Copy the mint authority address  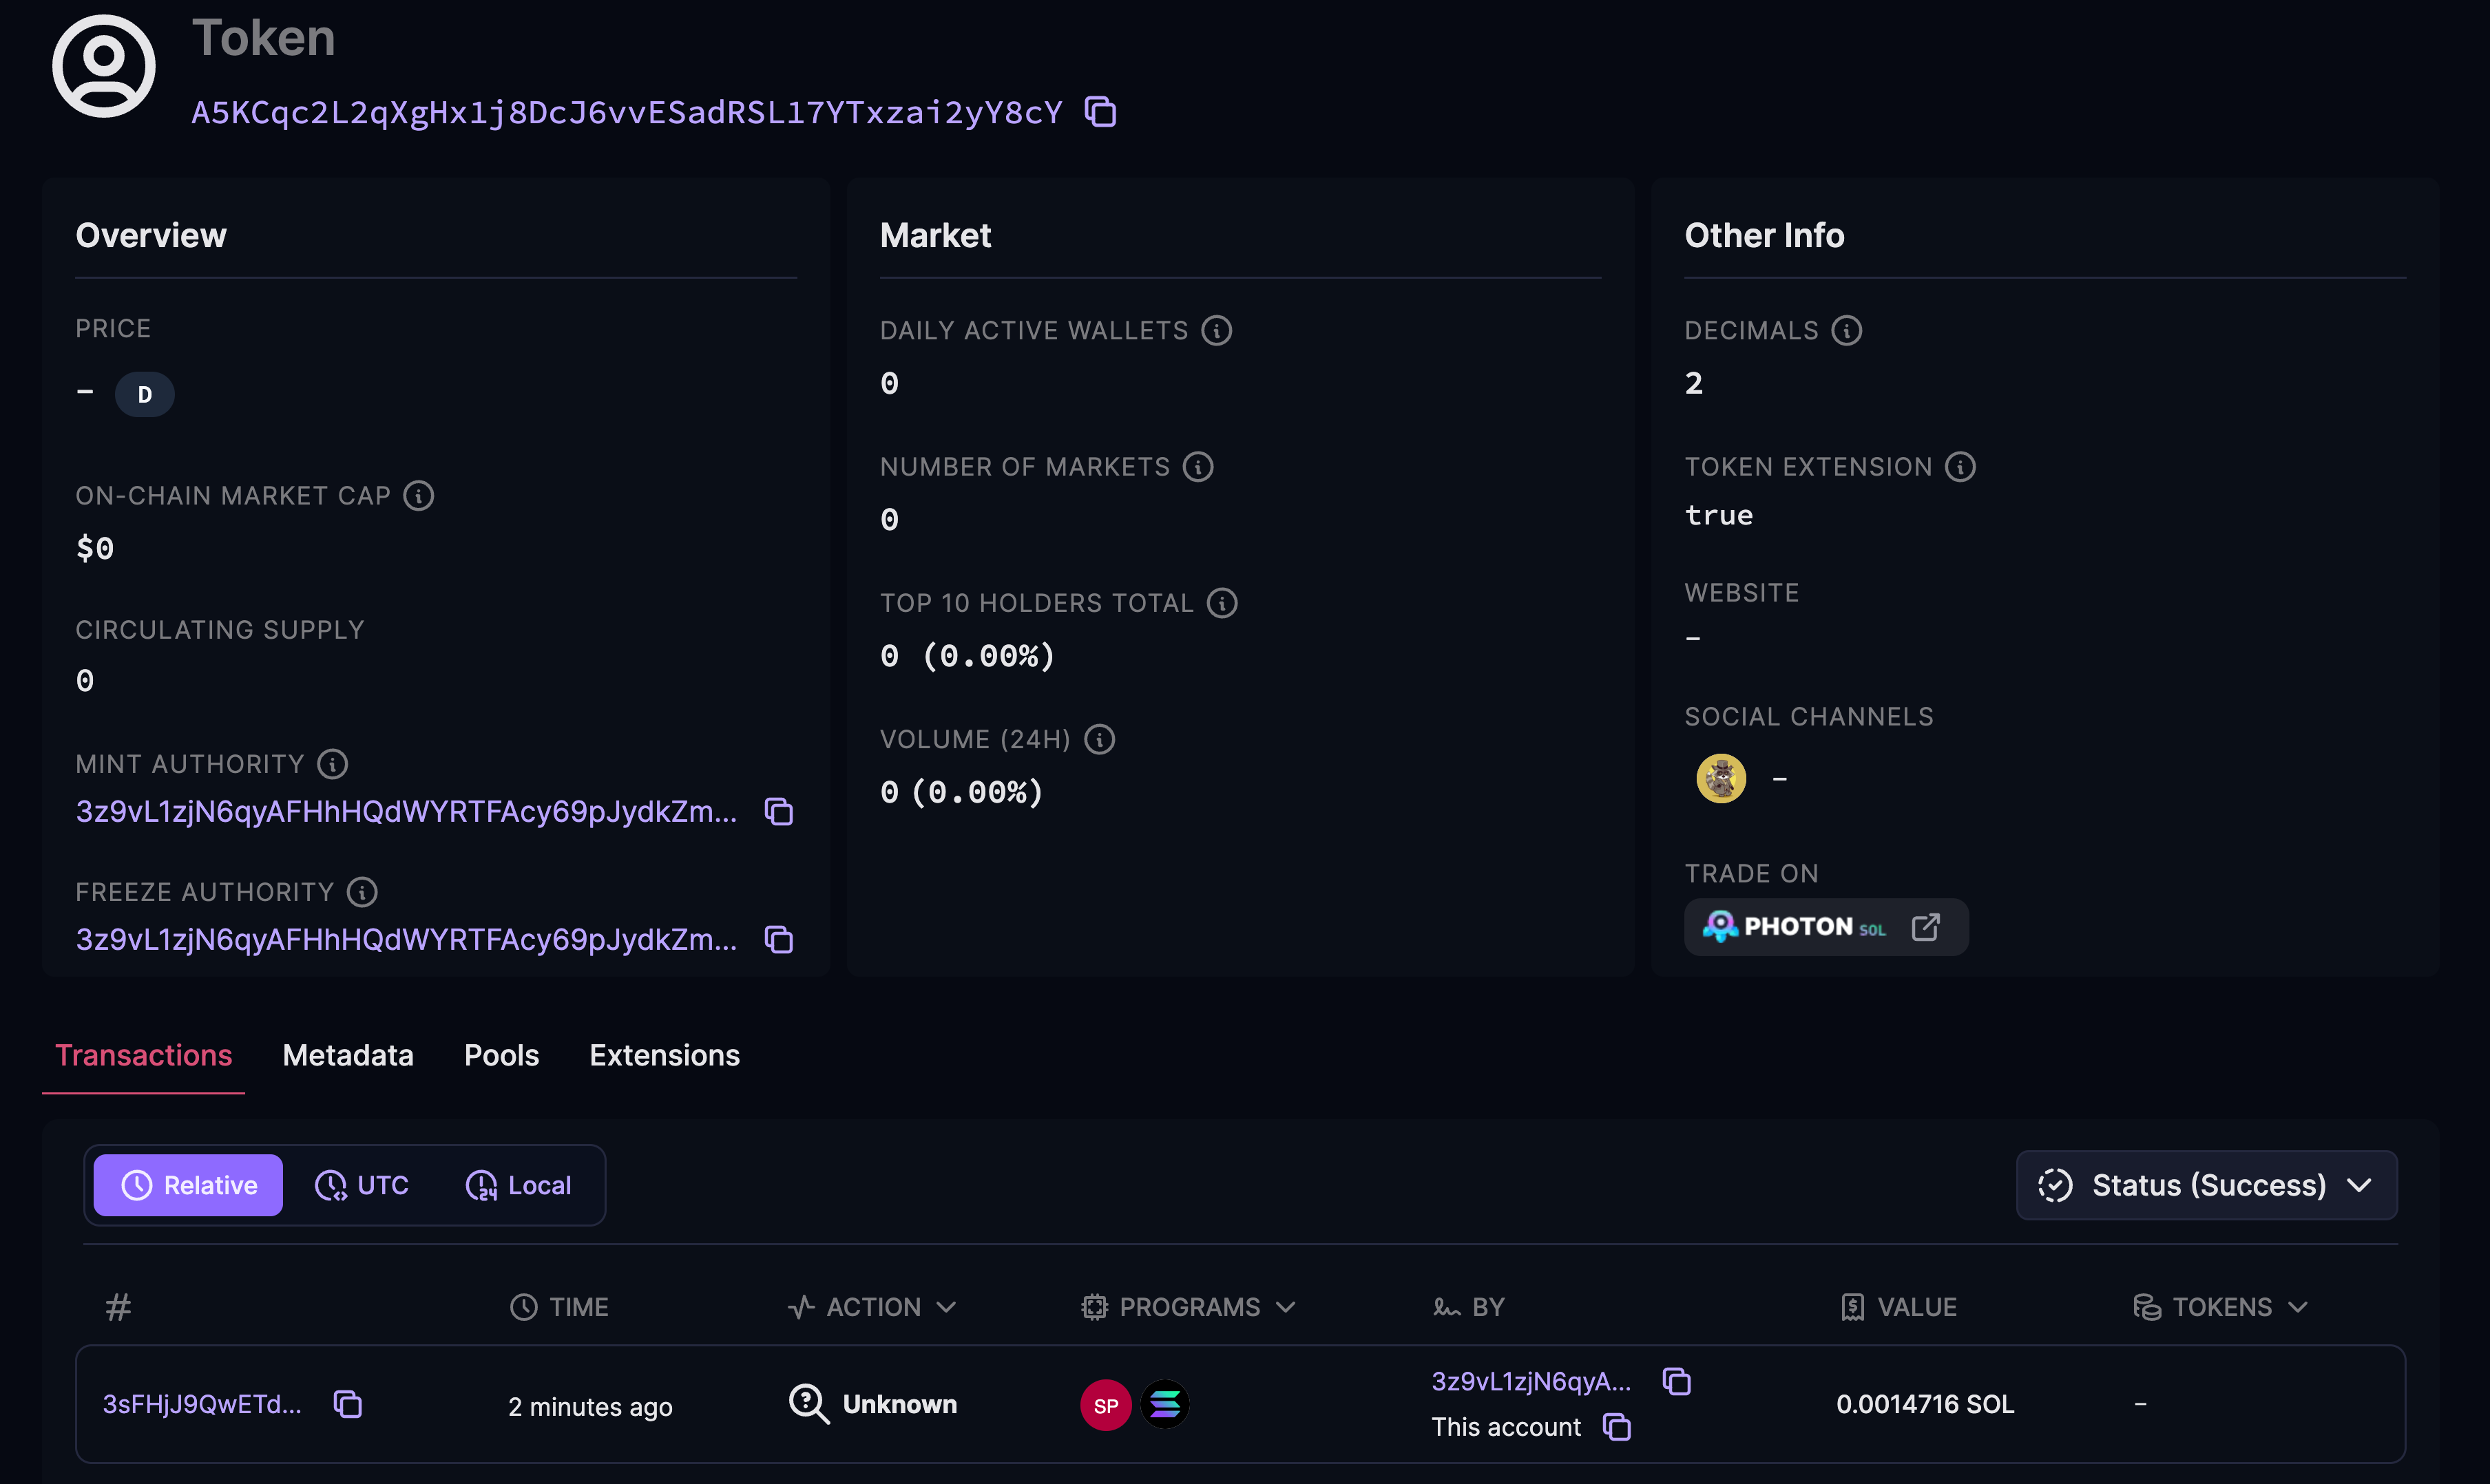[778, 812]
